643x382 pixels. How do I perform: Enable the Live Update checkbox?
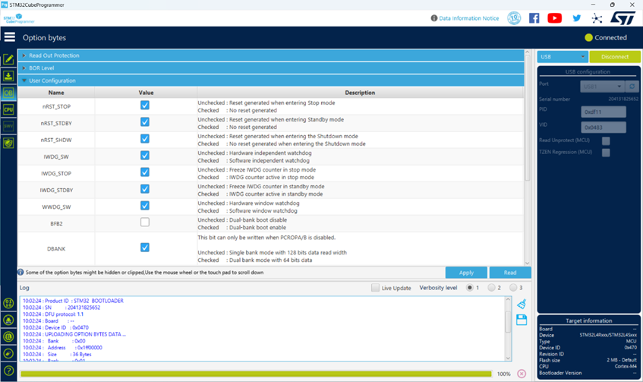pos(375,288)
